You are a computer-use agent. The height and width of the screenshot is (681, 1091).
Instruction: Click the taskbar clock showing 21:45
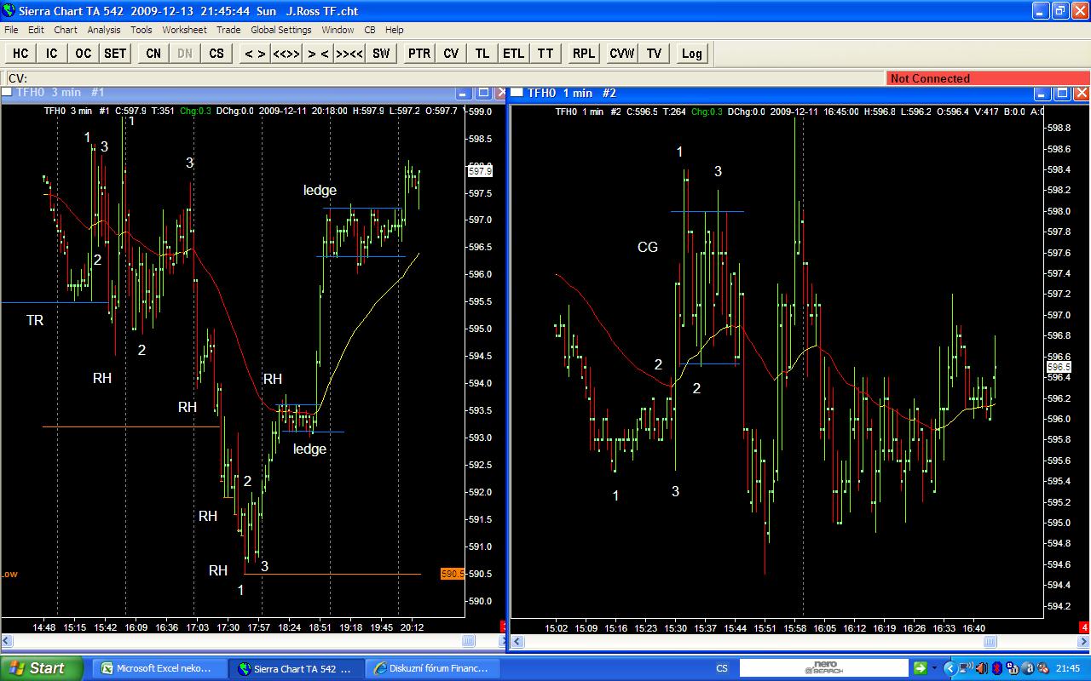(x=1069, y=668)
